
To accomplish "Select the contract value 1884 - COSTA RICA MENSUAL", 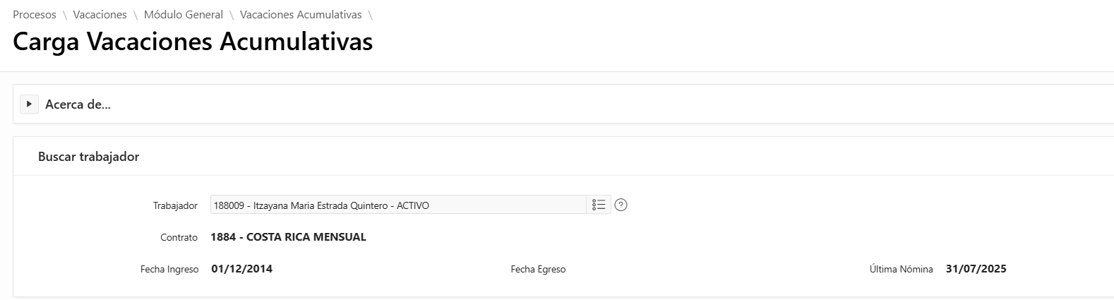I will [x=288, y=237].
